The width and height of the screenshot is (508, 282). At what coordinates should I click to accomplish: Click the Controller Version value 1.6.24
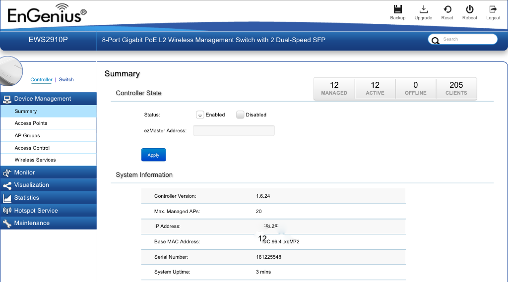coord(263,196)
